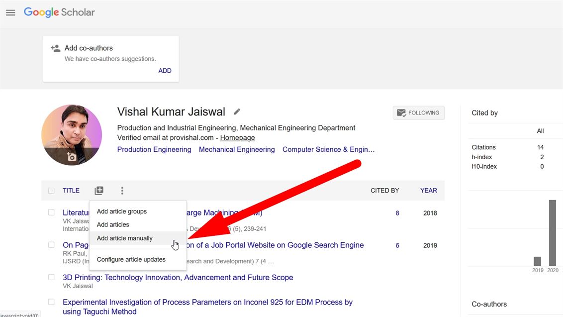
Task: Click the envelope icon in Following button
Action: [401, 113]
